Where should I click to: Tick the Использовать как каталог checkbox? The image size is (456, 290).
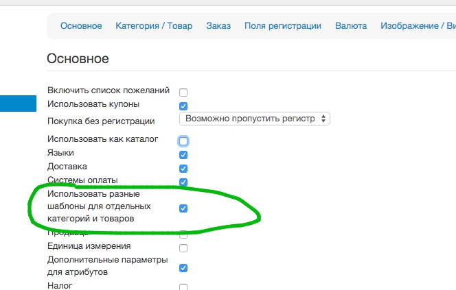[183, 141]
